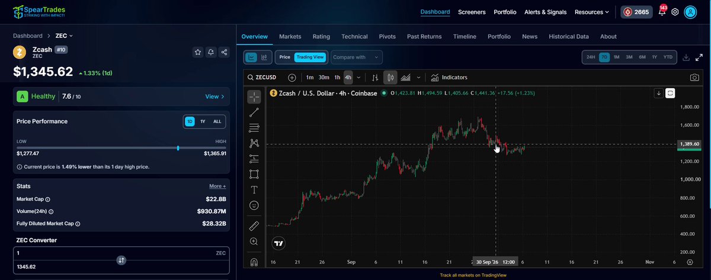Screen dimensions: 711x280
Task: Set price performance range to 1D
Action: pyautogui.click(x=190, y=121)
